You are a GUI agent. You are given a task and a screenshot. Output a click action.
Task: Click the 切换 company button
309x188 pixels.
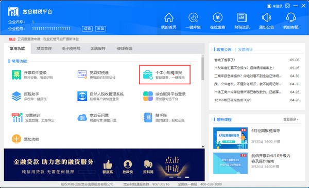88,29
